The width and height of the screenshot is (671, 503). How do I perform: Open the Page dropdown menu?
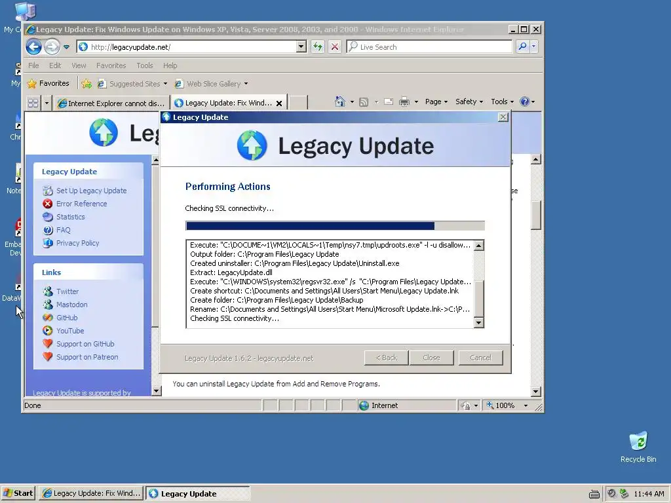[436, 102]
